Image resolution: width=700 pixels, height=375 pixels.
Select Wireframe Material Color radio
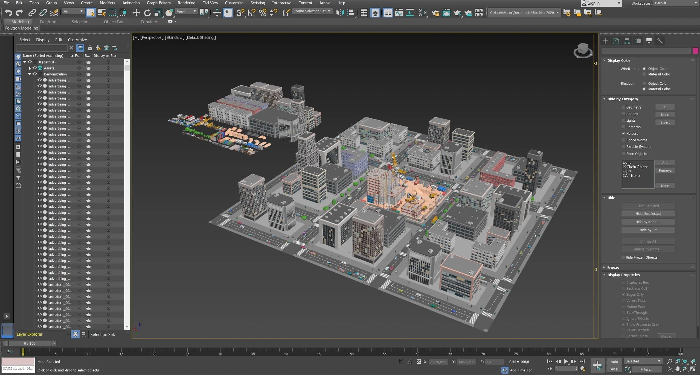click(644, 74)
